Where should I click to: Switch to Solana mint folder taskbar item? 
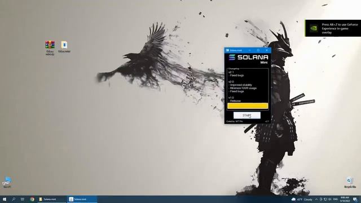coord(51,199)
